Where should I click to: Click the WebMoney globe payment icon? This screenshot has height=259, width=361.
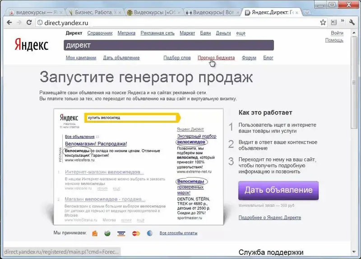point(150,233)
